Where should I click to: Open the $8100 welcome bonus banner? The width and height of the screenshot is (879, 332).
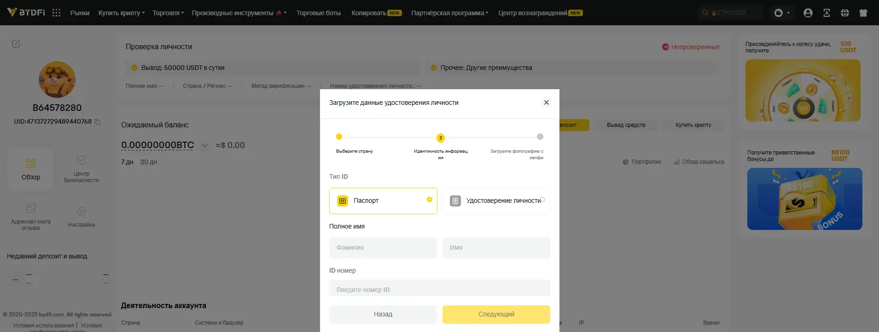[x=805, y=199]
